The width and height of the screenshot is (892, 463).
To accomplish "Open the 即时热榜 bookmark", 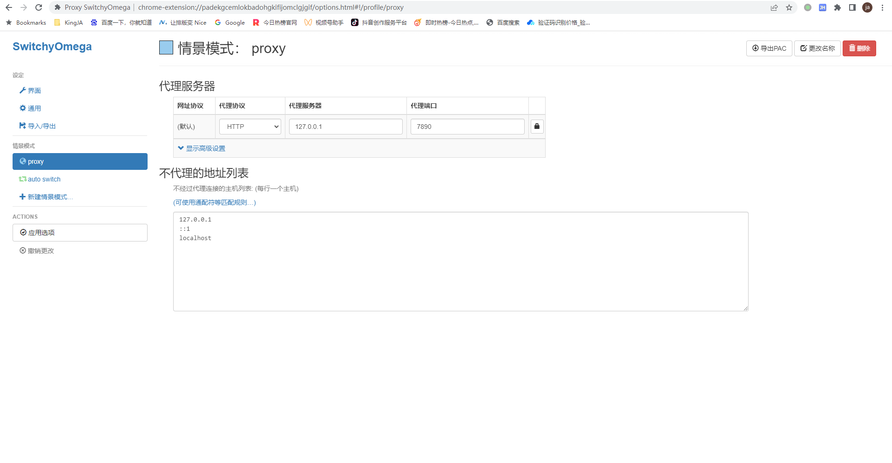I will click(446, 22).
